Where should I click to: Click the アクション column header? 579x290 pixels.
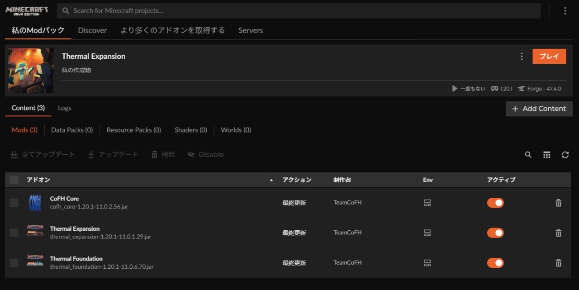coord(297,180)
